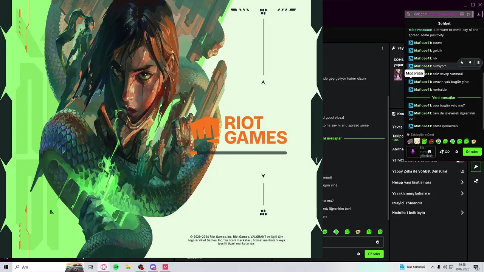Click the undo icon on hovered chat message
This screenshot has width=484, height=272.
[x=462, y=63]
